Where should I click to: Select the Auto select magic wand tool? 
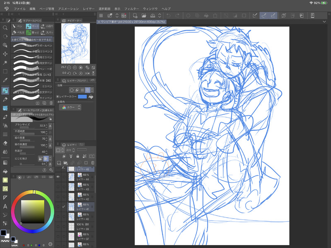(5, 63)
